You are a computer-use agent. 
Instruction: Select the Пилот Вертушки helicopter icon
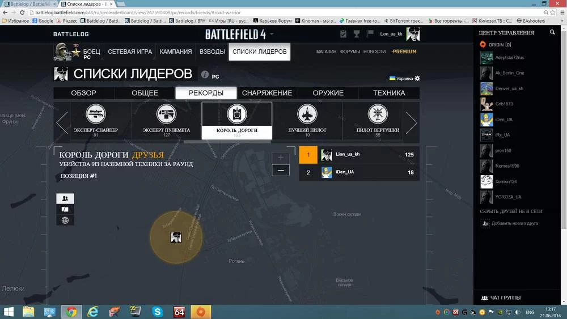coord(378,114)
